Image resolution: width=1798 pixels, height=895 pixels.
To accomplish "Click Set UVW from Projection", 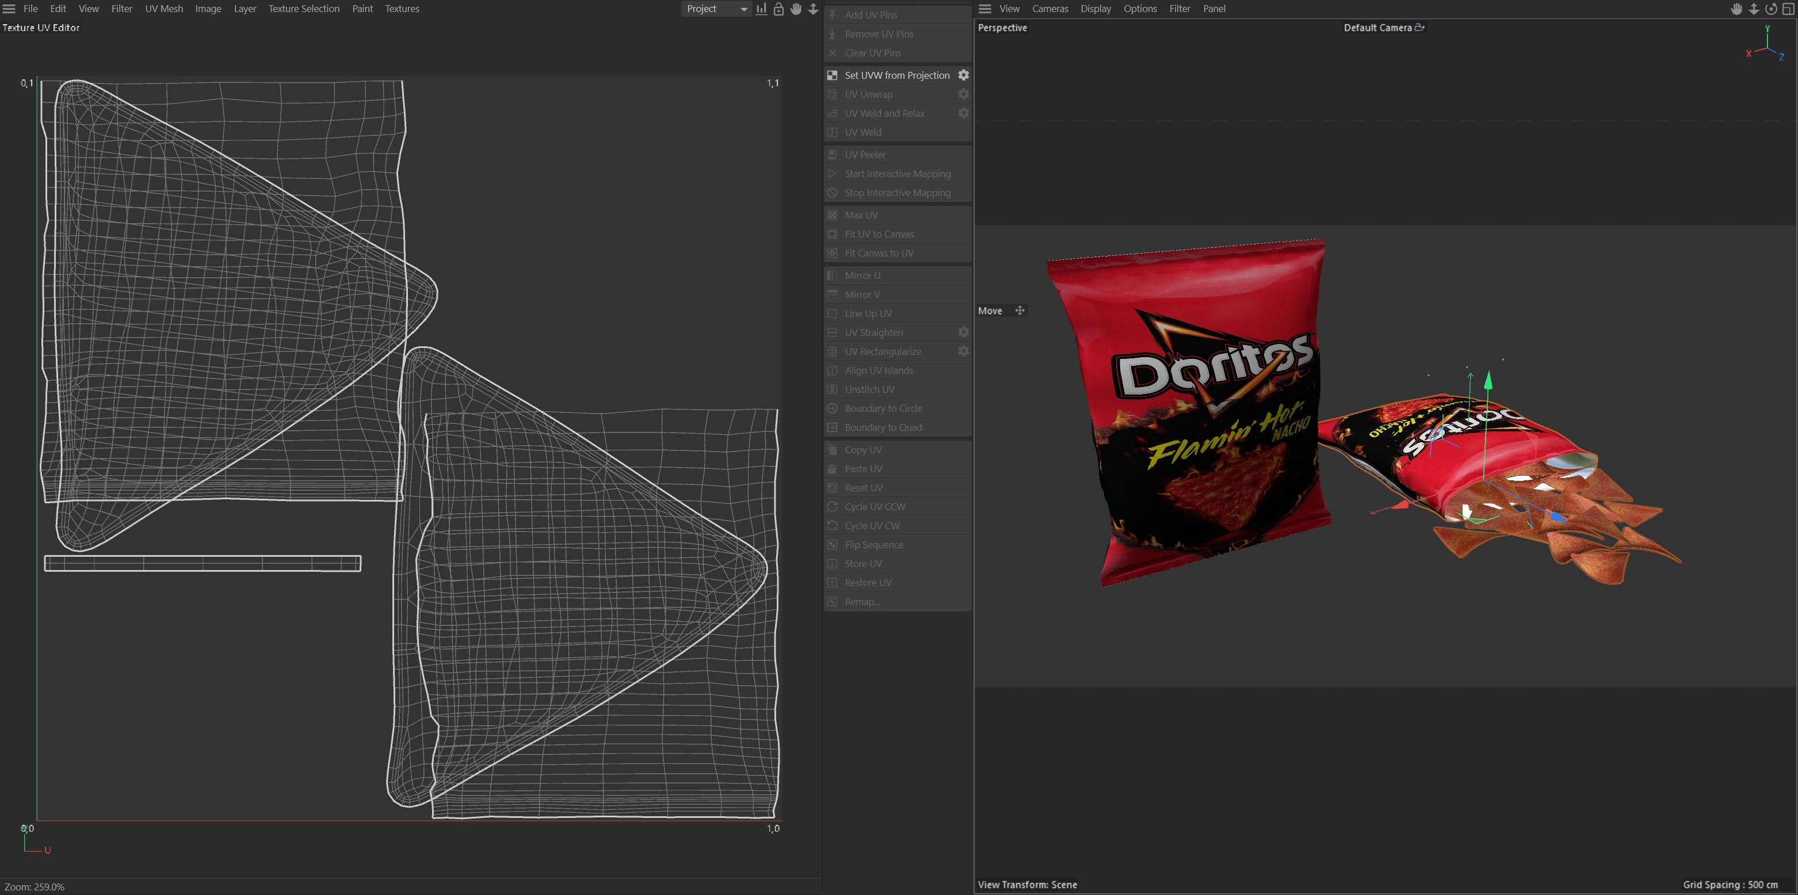I will tap(896, 75).
